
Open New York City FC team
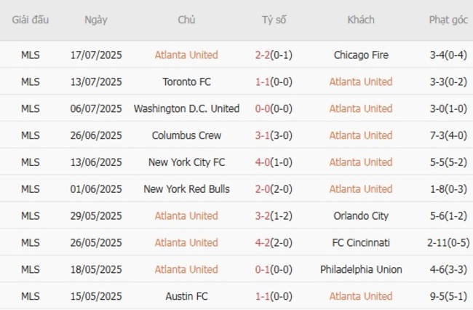pos(186,162)
